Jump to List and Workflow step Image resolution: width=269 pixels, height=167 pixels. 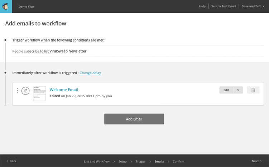pyautogui.click(x=97, y=161)
